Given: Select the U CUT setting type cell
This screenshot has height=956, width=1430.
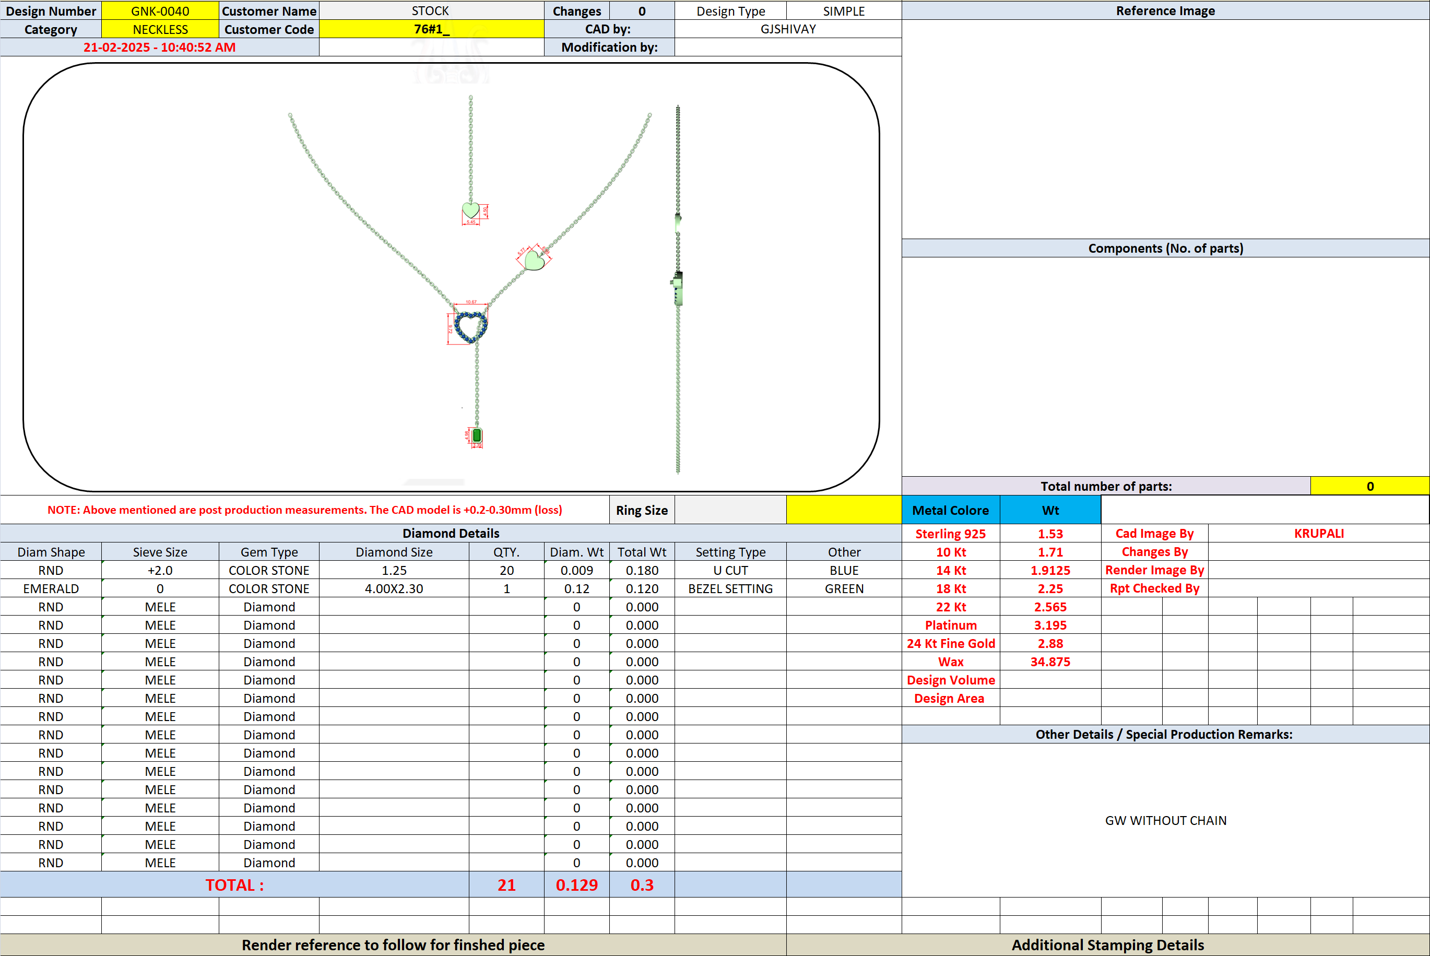Looking at the screenshot, I should pyautogui.click(x=730, y=570).
